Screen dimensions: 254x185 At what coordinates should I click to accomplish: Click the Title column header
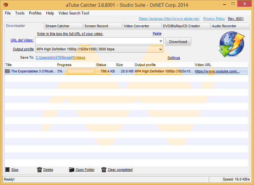pos(31,65)
